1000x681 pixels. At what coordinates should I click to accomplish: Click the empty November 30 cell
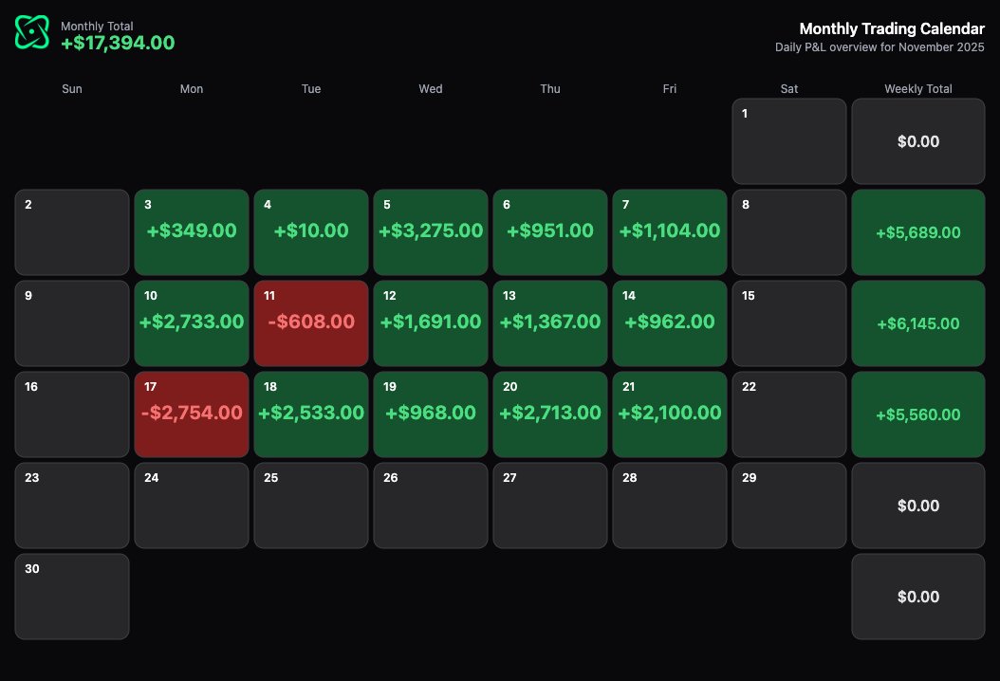point(71,597)
